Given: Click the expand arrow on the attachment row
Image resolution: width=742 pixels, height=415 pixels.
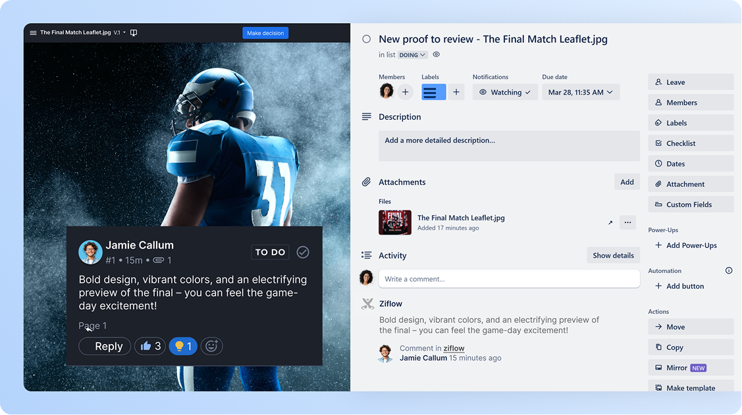Looking at the screenshot, I should (610, 223).
